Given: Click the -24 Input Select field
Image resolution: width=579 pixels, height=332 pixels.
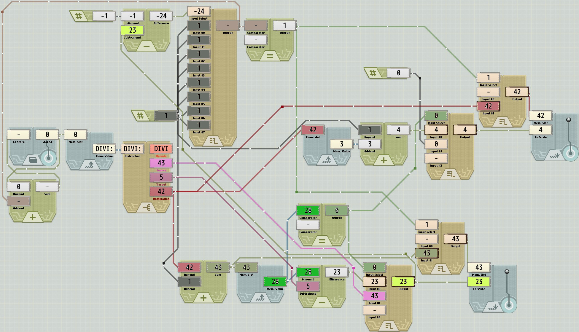Looking at the screenshot, I should [199, 11].
